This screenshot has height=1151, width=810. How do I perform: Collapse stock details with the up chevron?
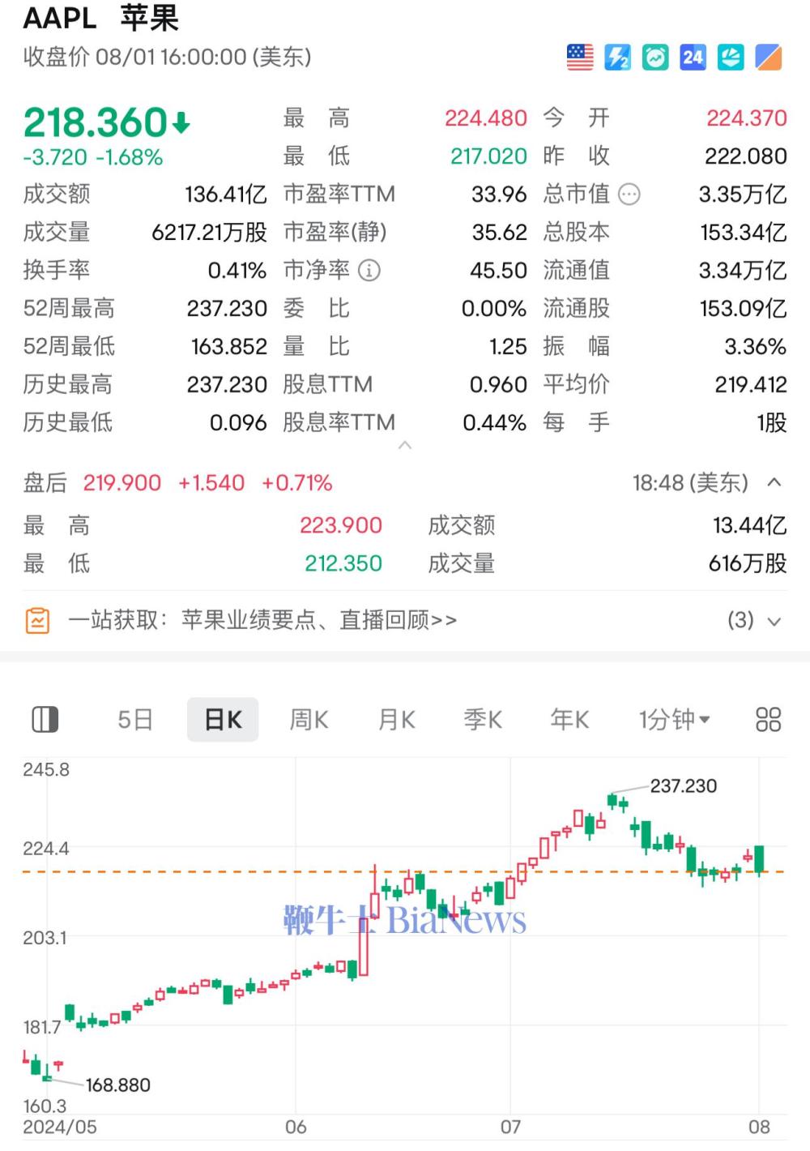click(405, 445)
